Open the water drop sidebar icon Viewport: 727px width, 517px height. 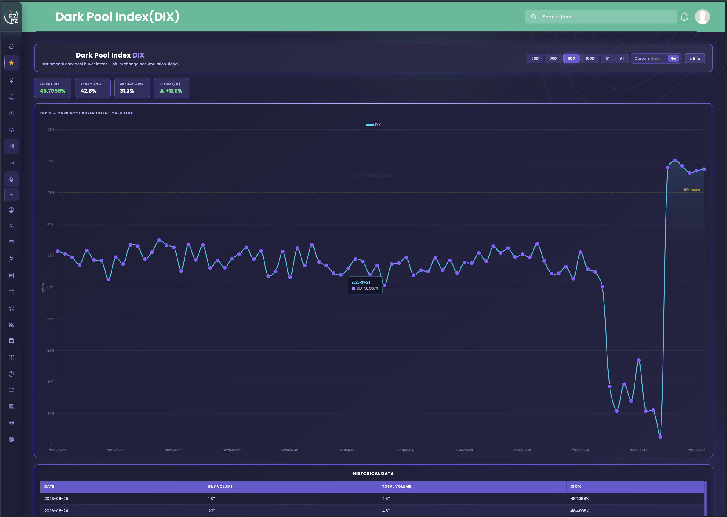point(11,179)
